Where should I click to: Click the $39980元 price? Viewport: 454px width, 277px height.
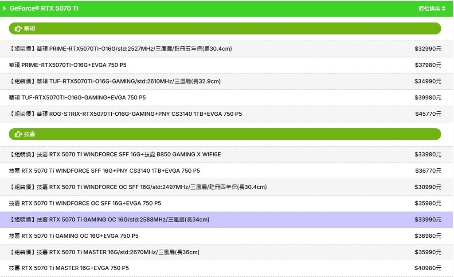(x=428, y=98)
